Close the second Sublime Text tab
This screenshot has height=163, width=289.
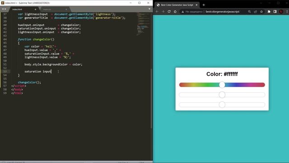[66, 9]
